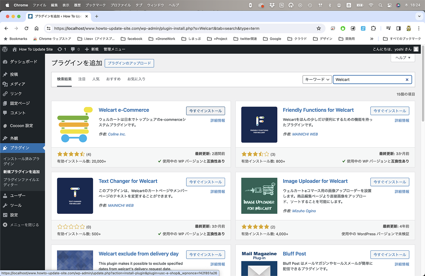425x276 pixels.
Task: Open 詳細情報 for Image Uploader for Welcart
Action: coord(402,192)
